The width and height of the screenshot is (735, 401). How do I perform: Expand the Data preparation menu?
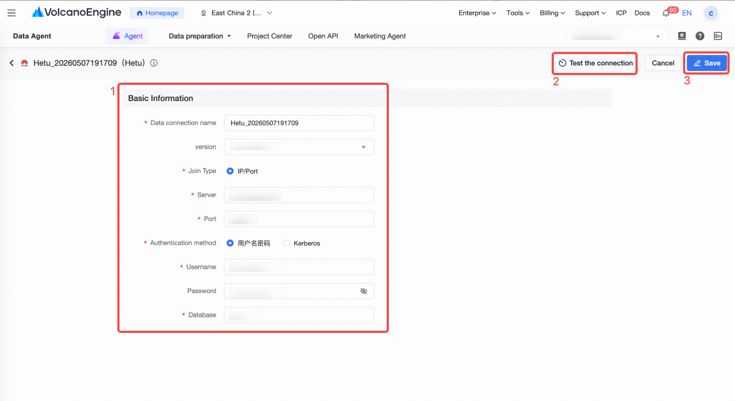tap(200, 36)
